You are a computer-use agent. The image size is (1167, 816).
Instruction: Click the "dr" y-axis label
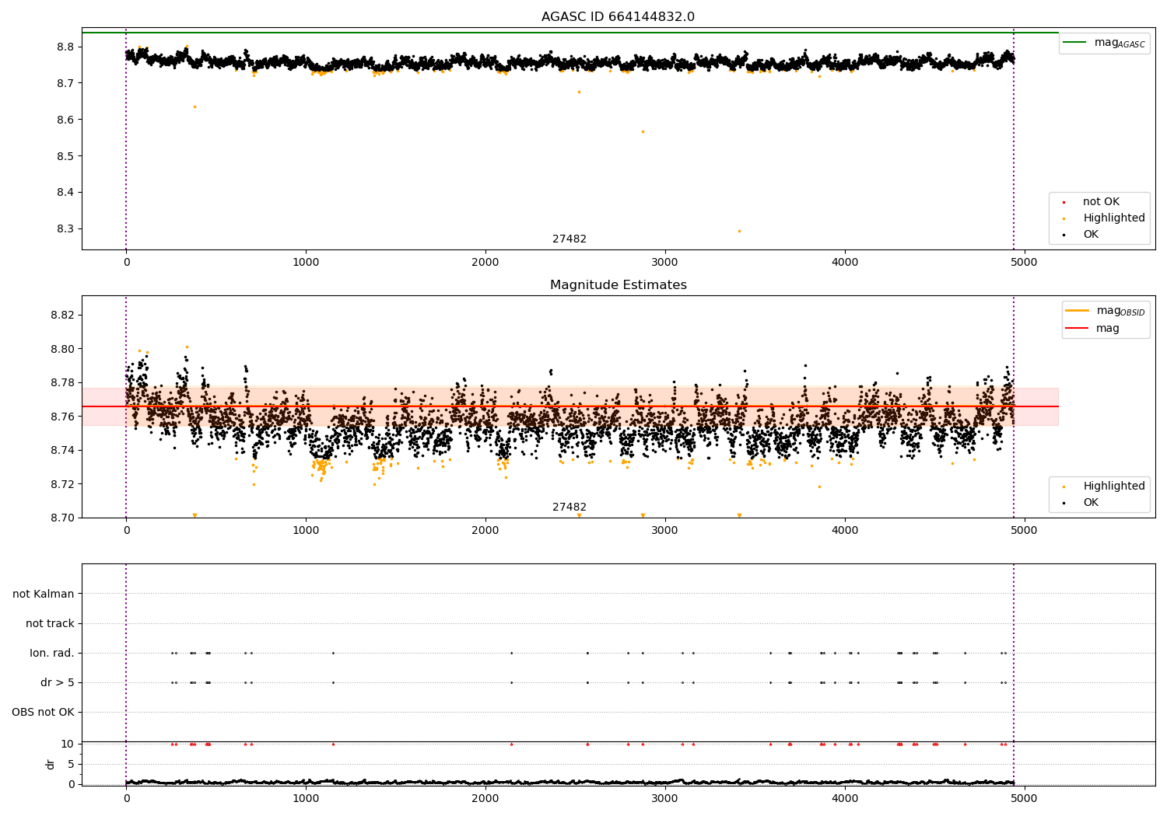pyautogui.click(x=51, y=764)
